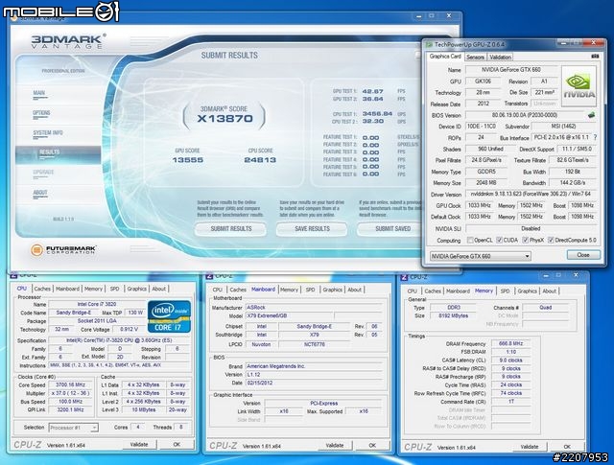Toggle the PhysX checkbox in GPU-Z
The height and width of the screenshot is (465, 614).
click(526, 240)
